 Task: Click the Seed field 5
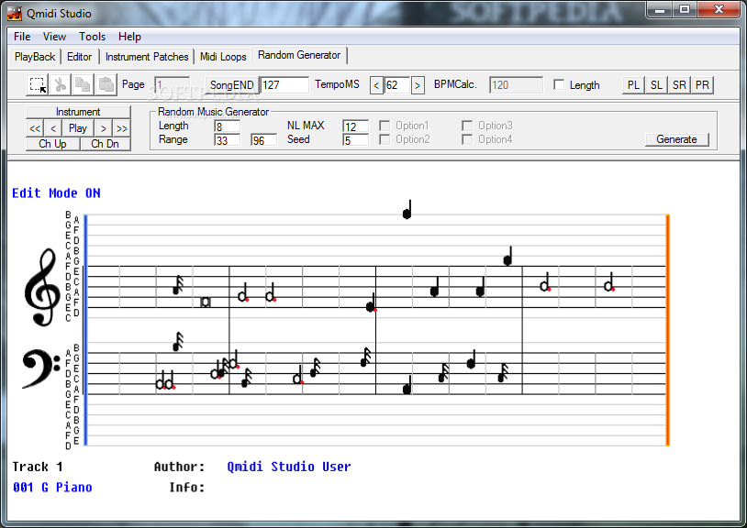(x=355, y=140)
